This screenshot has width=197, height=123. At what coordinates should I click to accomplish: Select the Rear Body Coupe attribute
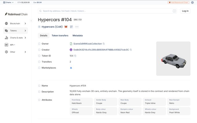[130, 102]
